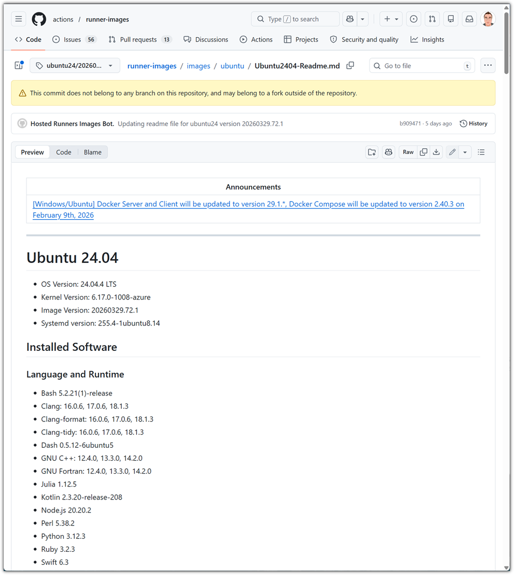The height and width of the screenshot is (575, 514).
Task: Open the Insights tab
Action: [427, 39]
